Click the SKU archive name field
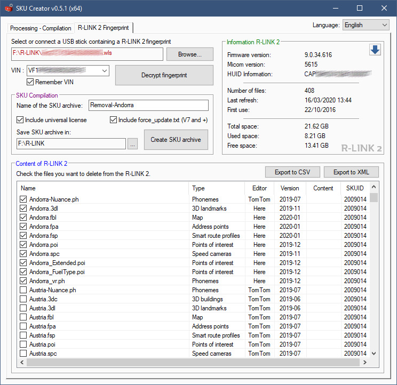 pos(148,106)
